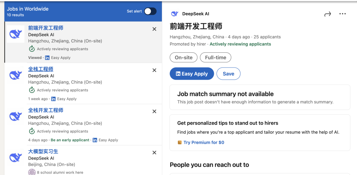
Task: Dismiss the 全栈开发工程师 job listing
Action: [x=154, y=111]
